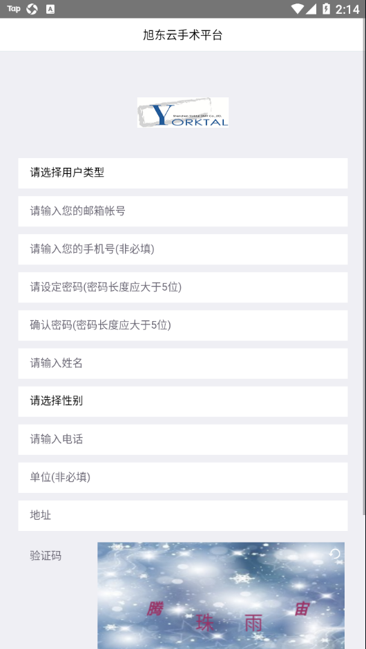Click the 单位(非必填) organization field
This screenshot has width=366, height=649.
(183, 478)
